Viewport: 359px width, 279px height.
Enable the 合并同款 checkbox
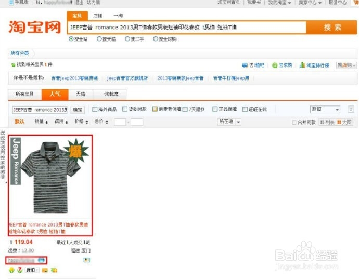pos(294,123)
